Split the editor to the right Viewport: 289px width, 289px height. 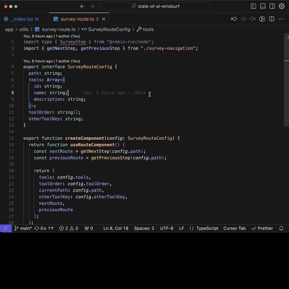(x=272, y=19)
